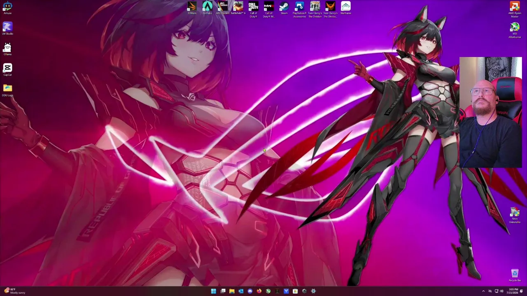
Task: Open the network tray icon
Action: [x=496, y=291]
